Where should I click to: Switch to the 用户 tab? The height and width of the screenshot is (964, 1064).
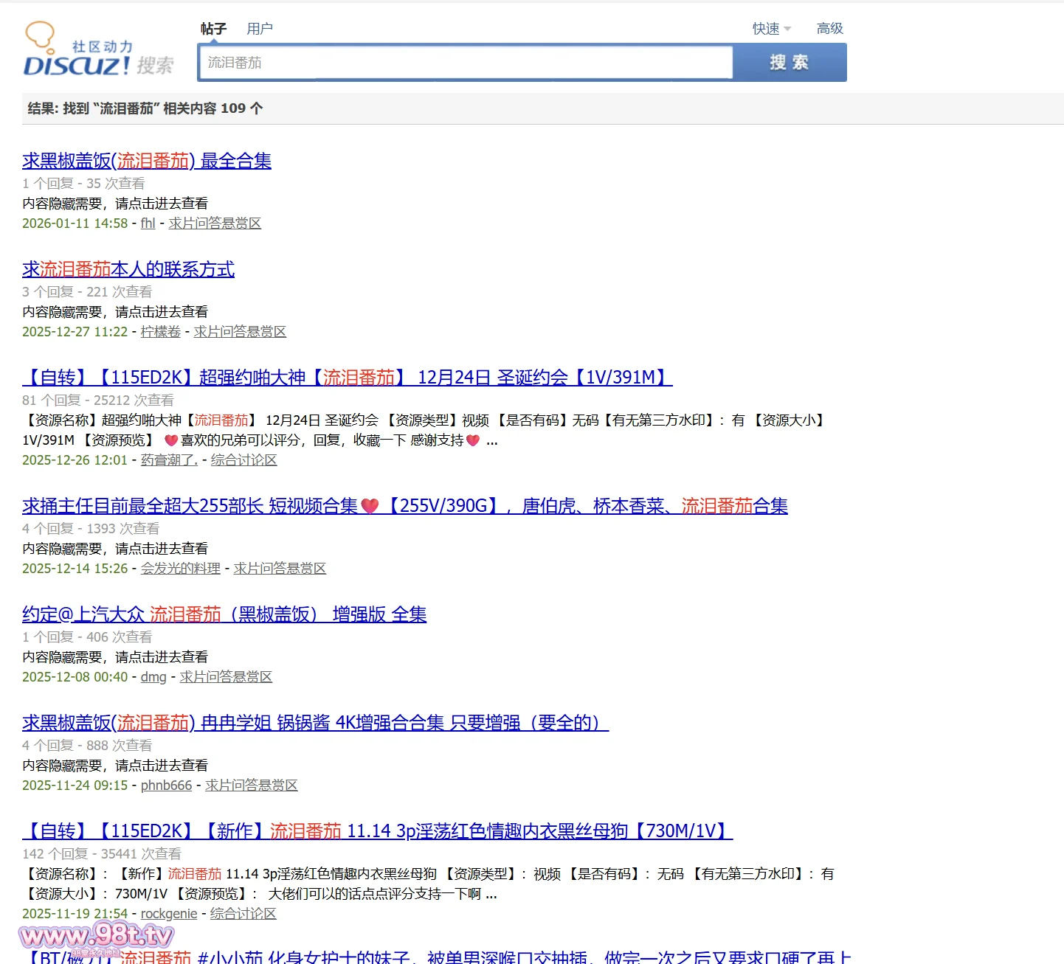click(x=260, y=29)
